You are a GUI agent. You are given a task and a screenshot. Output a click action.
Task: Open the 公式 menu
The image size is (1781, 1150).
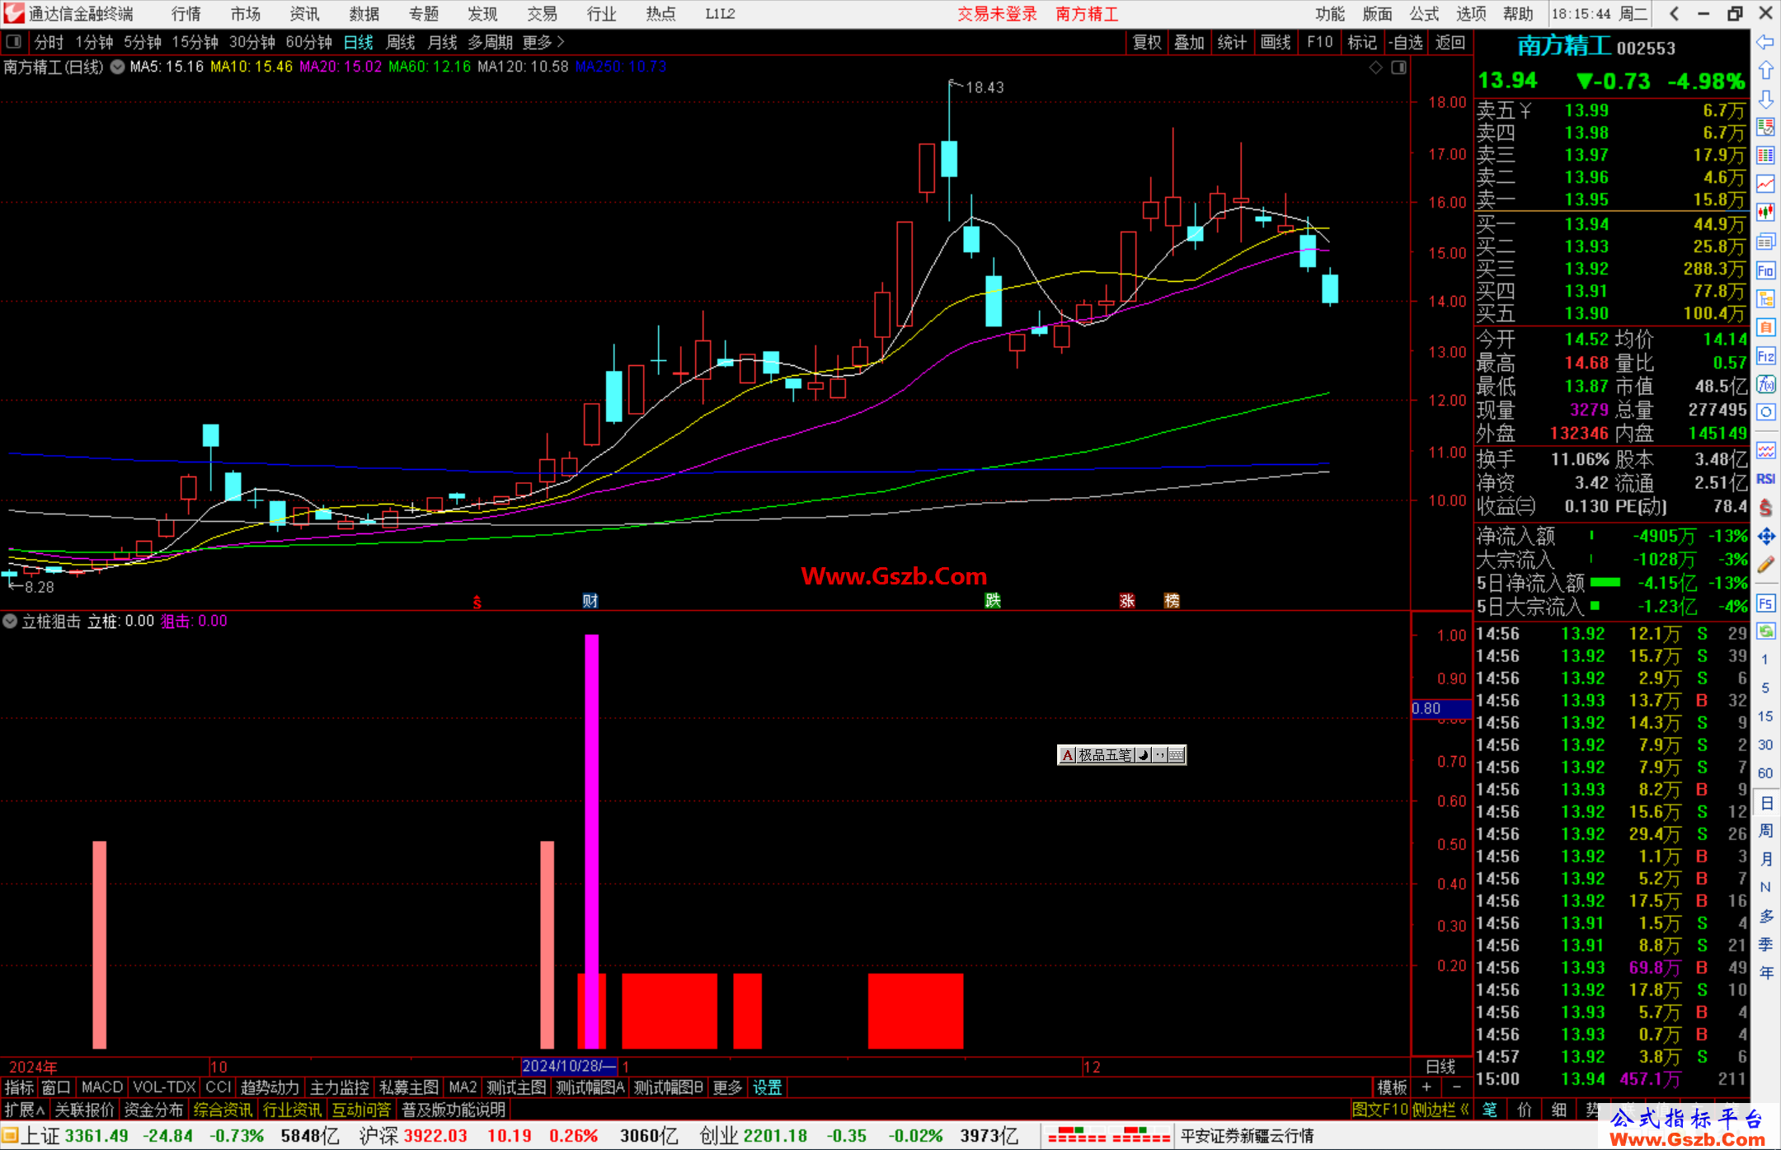click(x=1424, y=14)
